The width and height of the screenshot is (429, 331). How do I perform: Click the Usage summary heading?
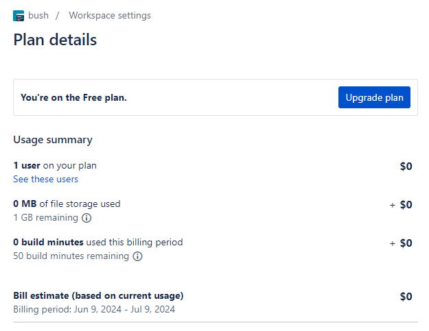point(53,140)
